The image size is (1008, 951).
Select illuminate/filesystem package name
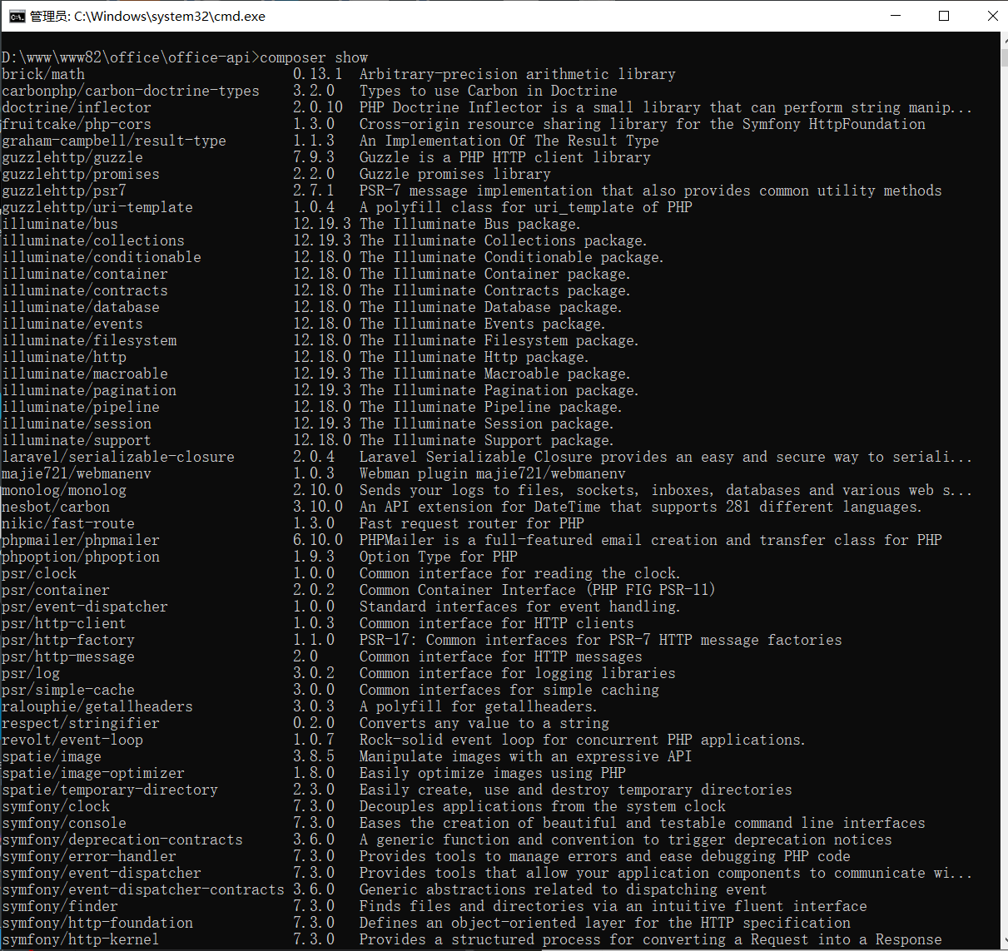tap(89, 340)
